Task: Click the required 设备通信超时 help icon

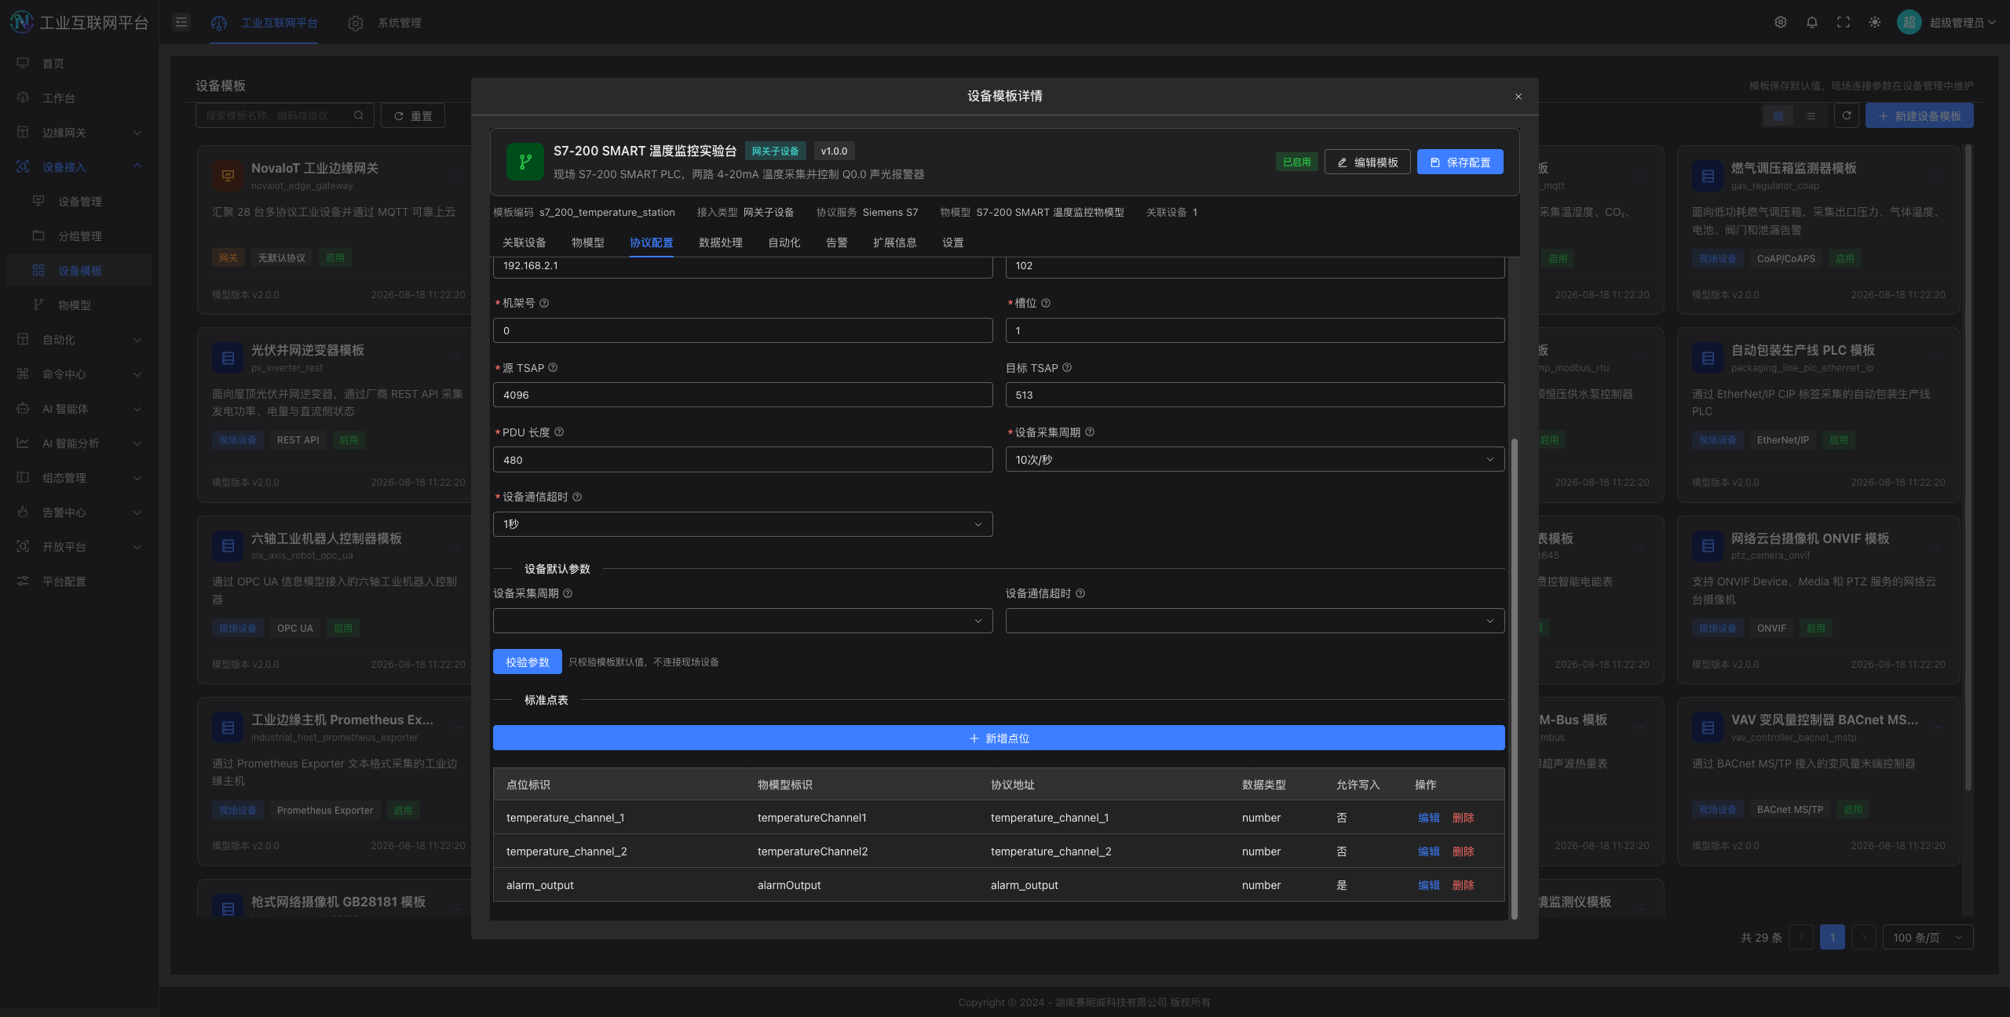Action: [x=577, y=497]
